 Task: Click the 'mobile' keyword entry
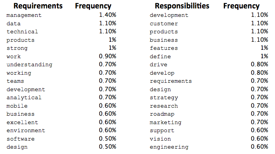pos(17,106)
